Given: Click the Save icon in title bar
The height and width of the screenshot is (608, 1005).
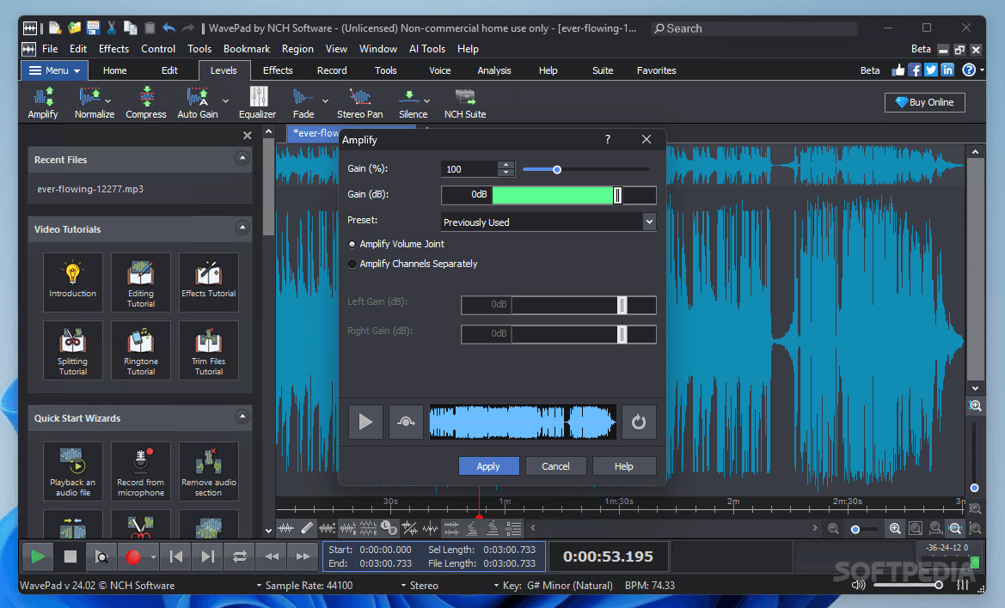Looking at the screenshot, I should [93, 28].
